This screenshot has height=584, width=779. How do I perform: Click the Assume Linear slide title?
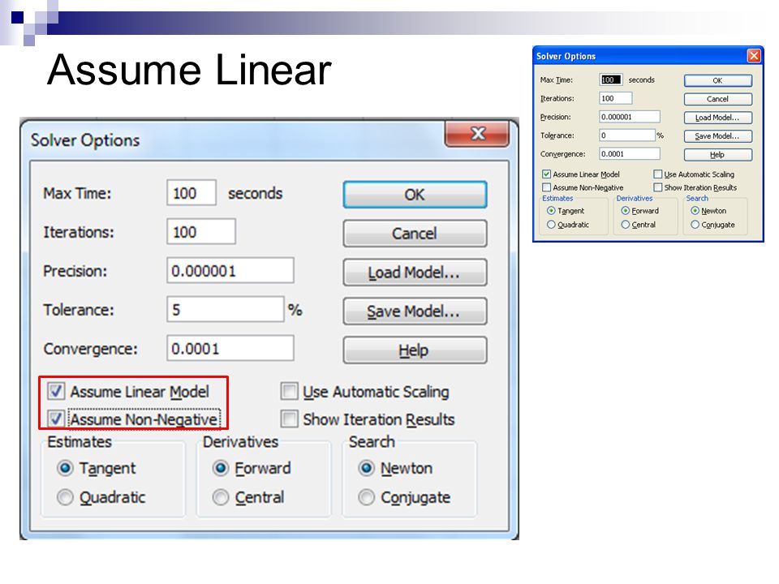(189, 70)
